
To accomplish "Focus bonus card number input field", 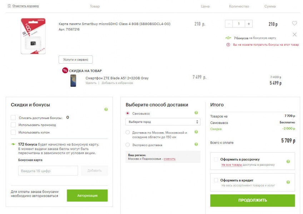I will pyautogui.click(x=48, y=171).
